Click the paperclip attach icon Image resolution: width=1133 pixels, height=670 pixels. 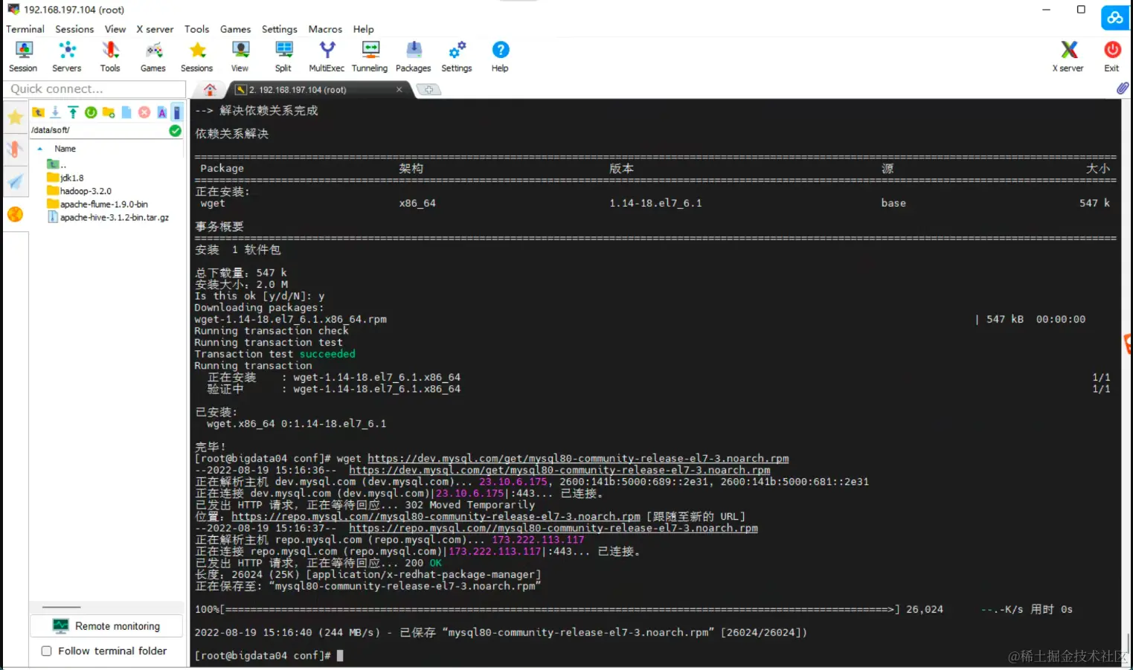point(1123,88)
